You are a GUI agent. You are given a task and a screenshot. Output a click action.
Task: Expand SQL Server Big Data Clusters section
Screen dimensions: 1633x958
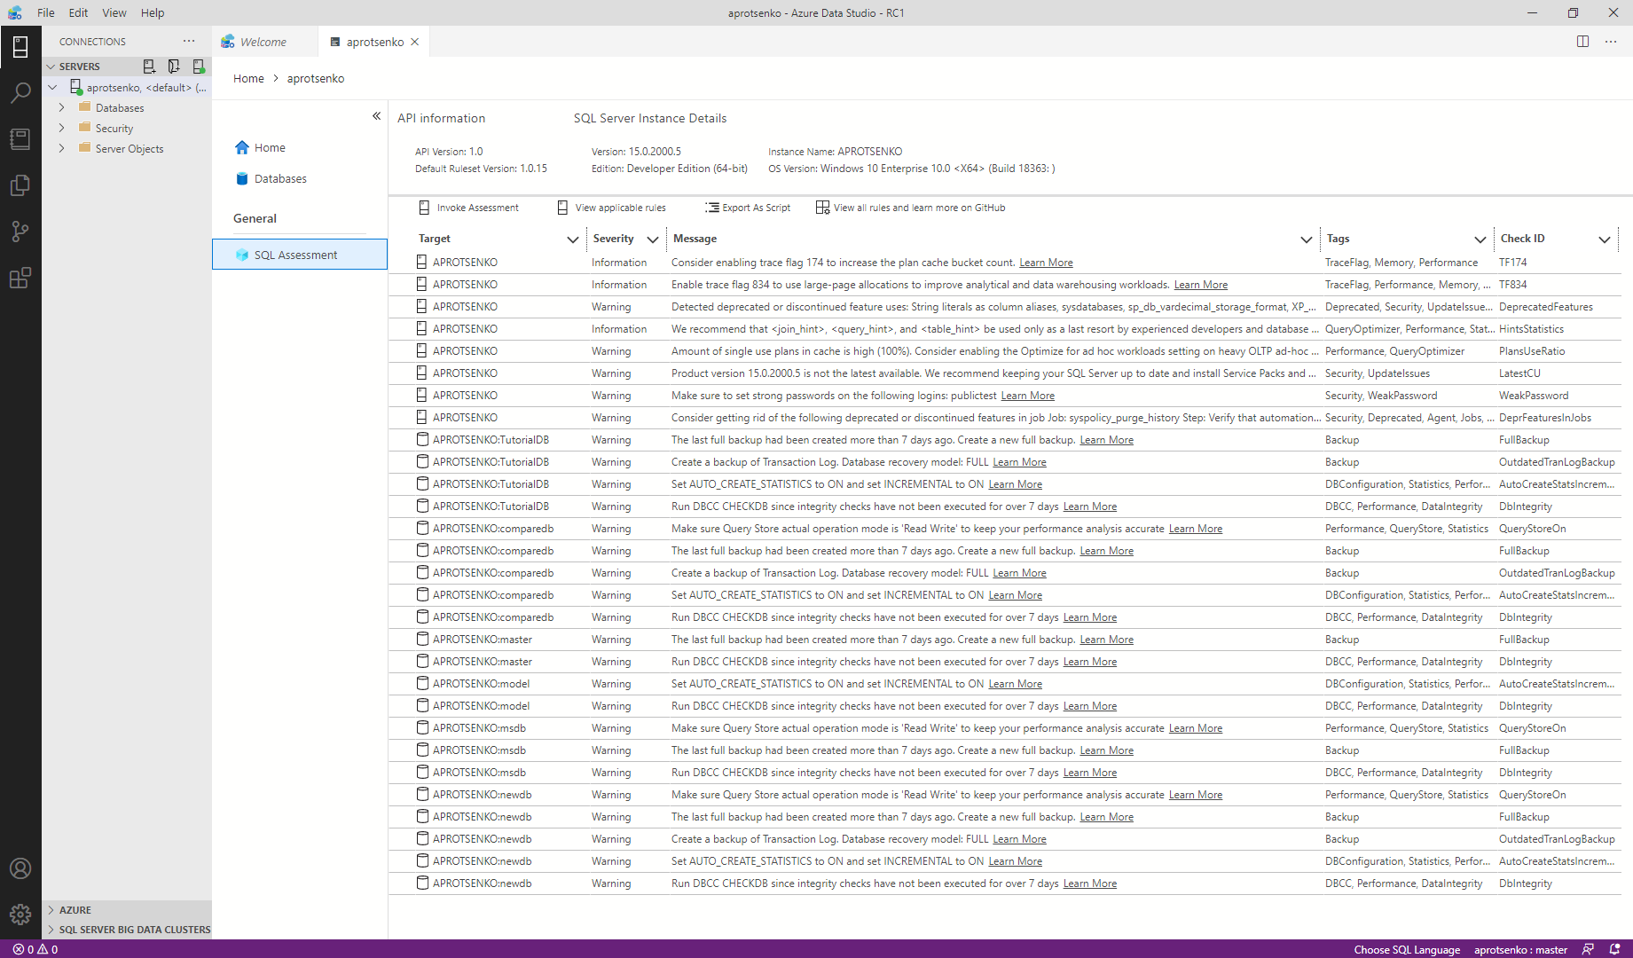pos(51,930)
